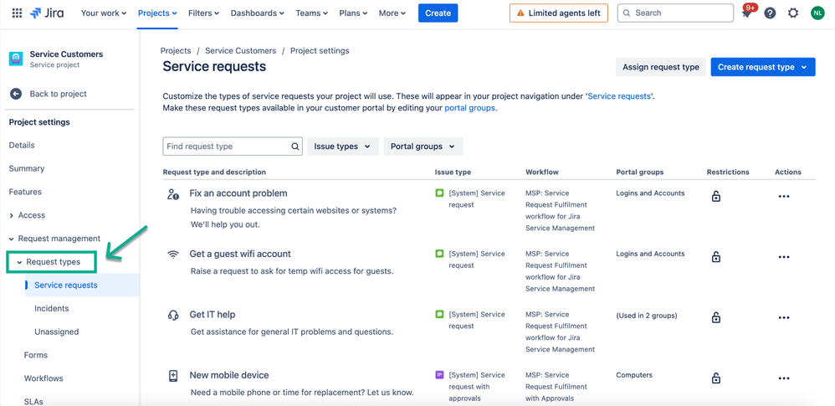Screen dimensions: 835x406
Task: Collapse the Request types section
Action: (x=20, y=262)
